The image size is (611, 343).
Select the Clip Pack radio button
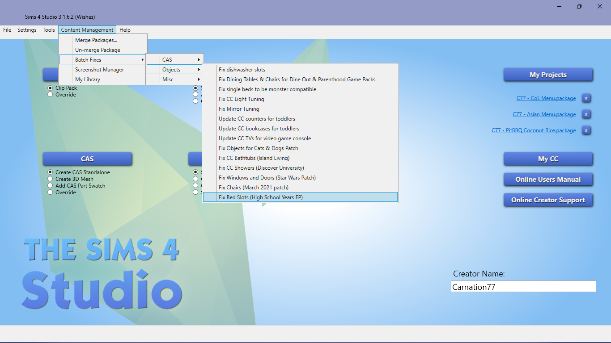[x=51, y=88]
